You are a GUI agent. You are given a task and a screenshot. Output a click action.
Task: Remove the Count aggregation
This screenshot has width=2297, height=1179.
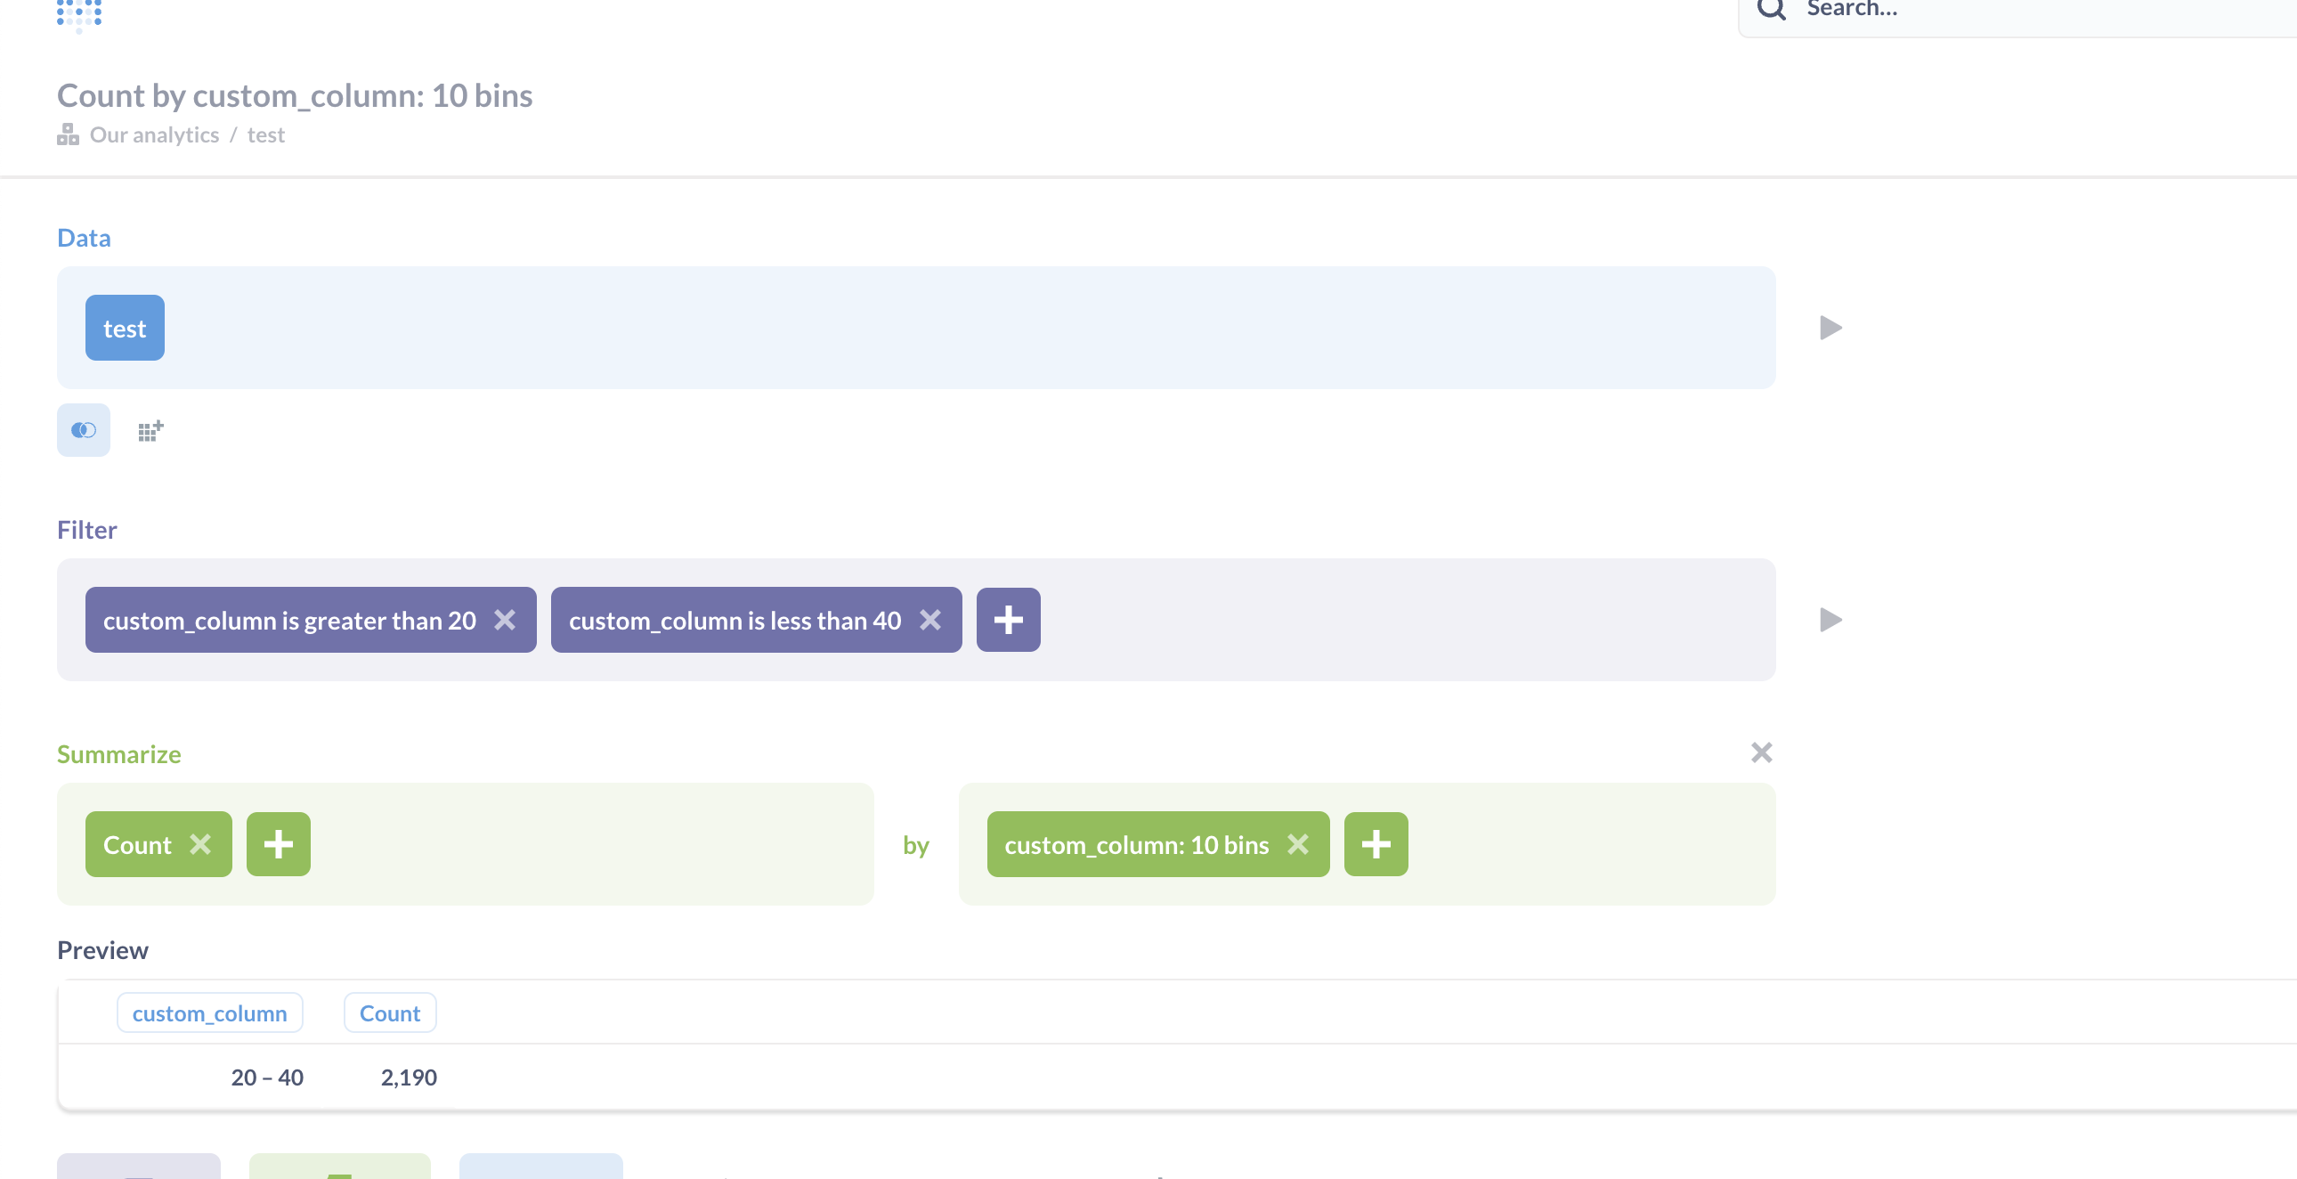pos(199,843)
